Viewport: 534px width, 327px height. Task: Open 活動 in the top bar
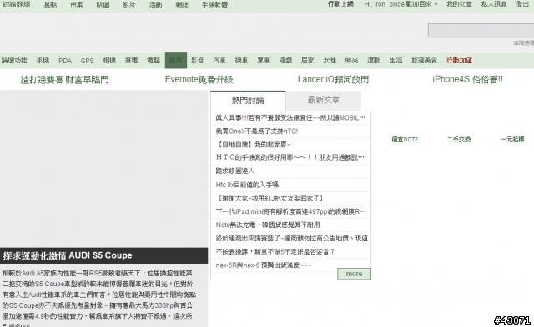pyautogui.click(x=155, y=5)
